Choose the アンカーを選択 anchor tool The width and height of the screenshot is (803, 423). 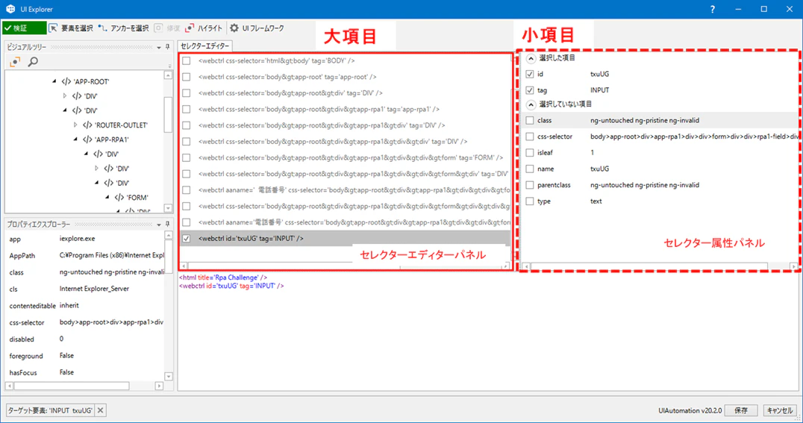coord(124,28)
